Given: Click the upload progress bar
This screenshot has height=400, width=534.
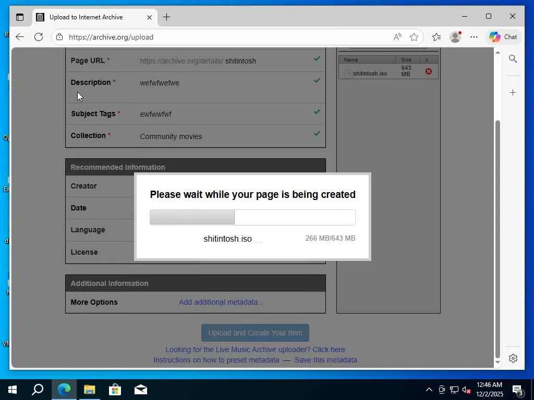Looking at the screenshot, I should 252,217.
